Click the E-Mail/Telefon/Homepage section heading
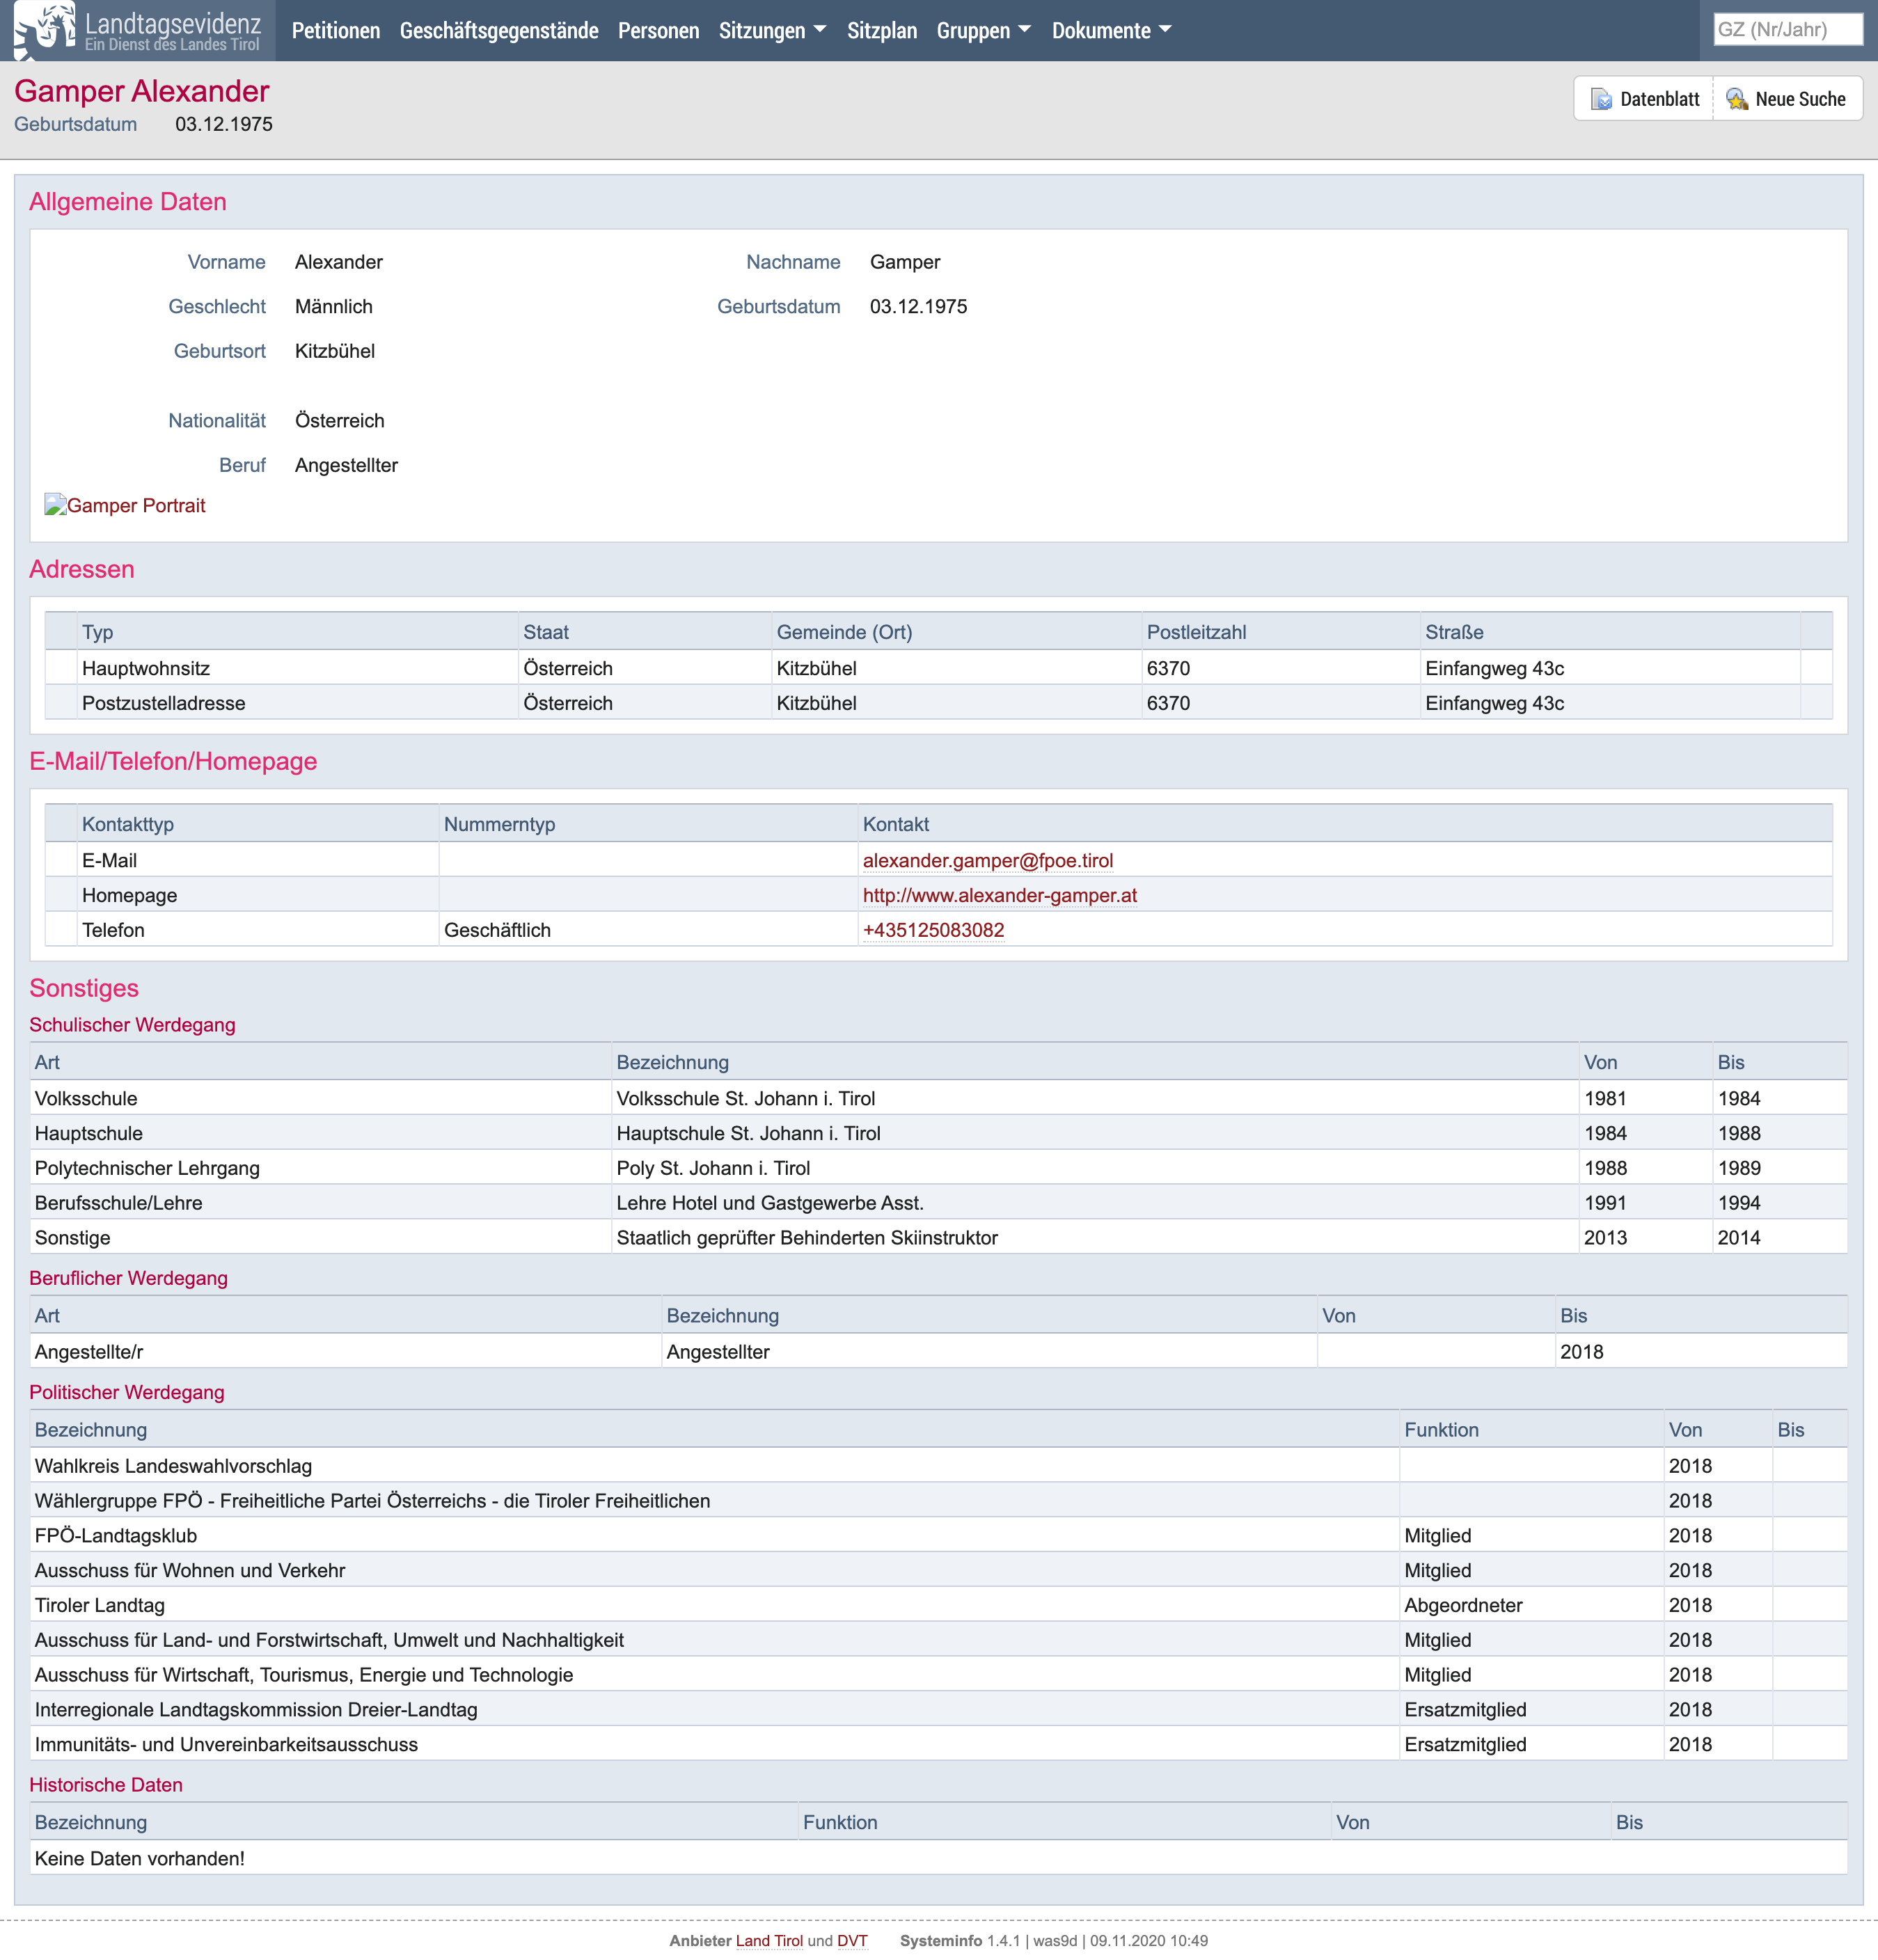Screen dimensions: 1878x1960 coord(173,761)
